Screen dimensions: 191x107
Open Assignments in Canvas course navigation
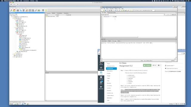click(x=111, y=69)
